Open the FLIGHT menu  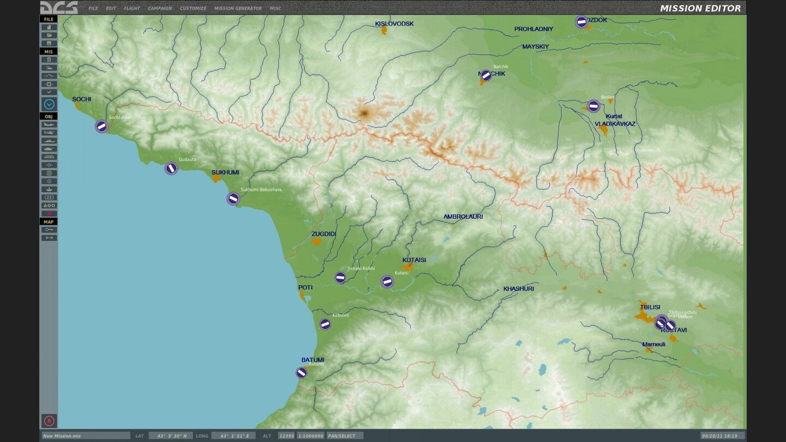pyautogui.click(x=132, y=8)
